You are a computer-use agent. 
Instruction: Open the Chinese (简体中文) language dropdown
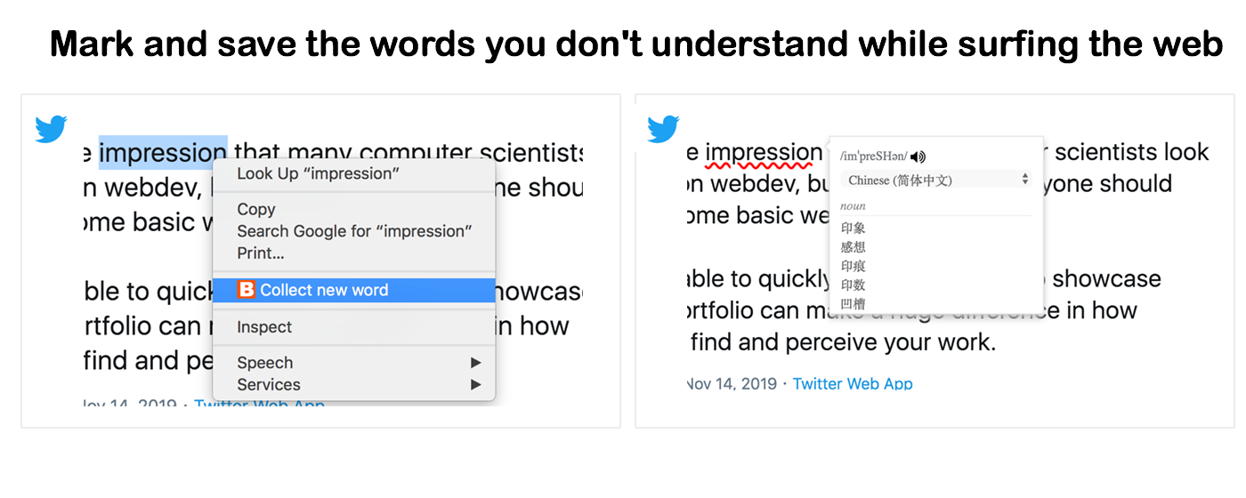click(x=935, y=180)
